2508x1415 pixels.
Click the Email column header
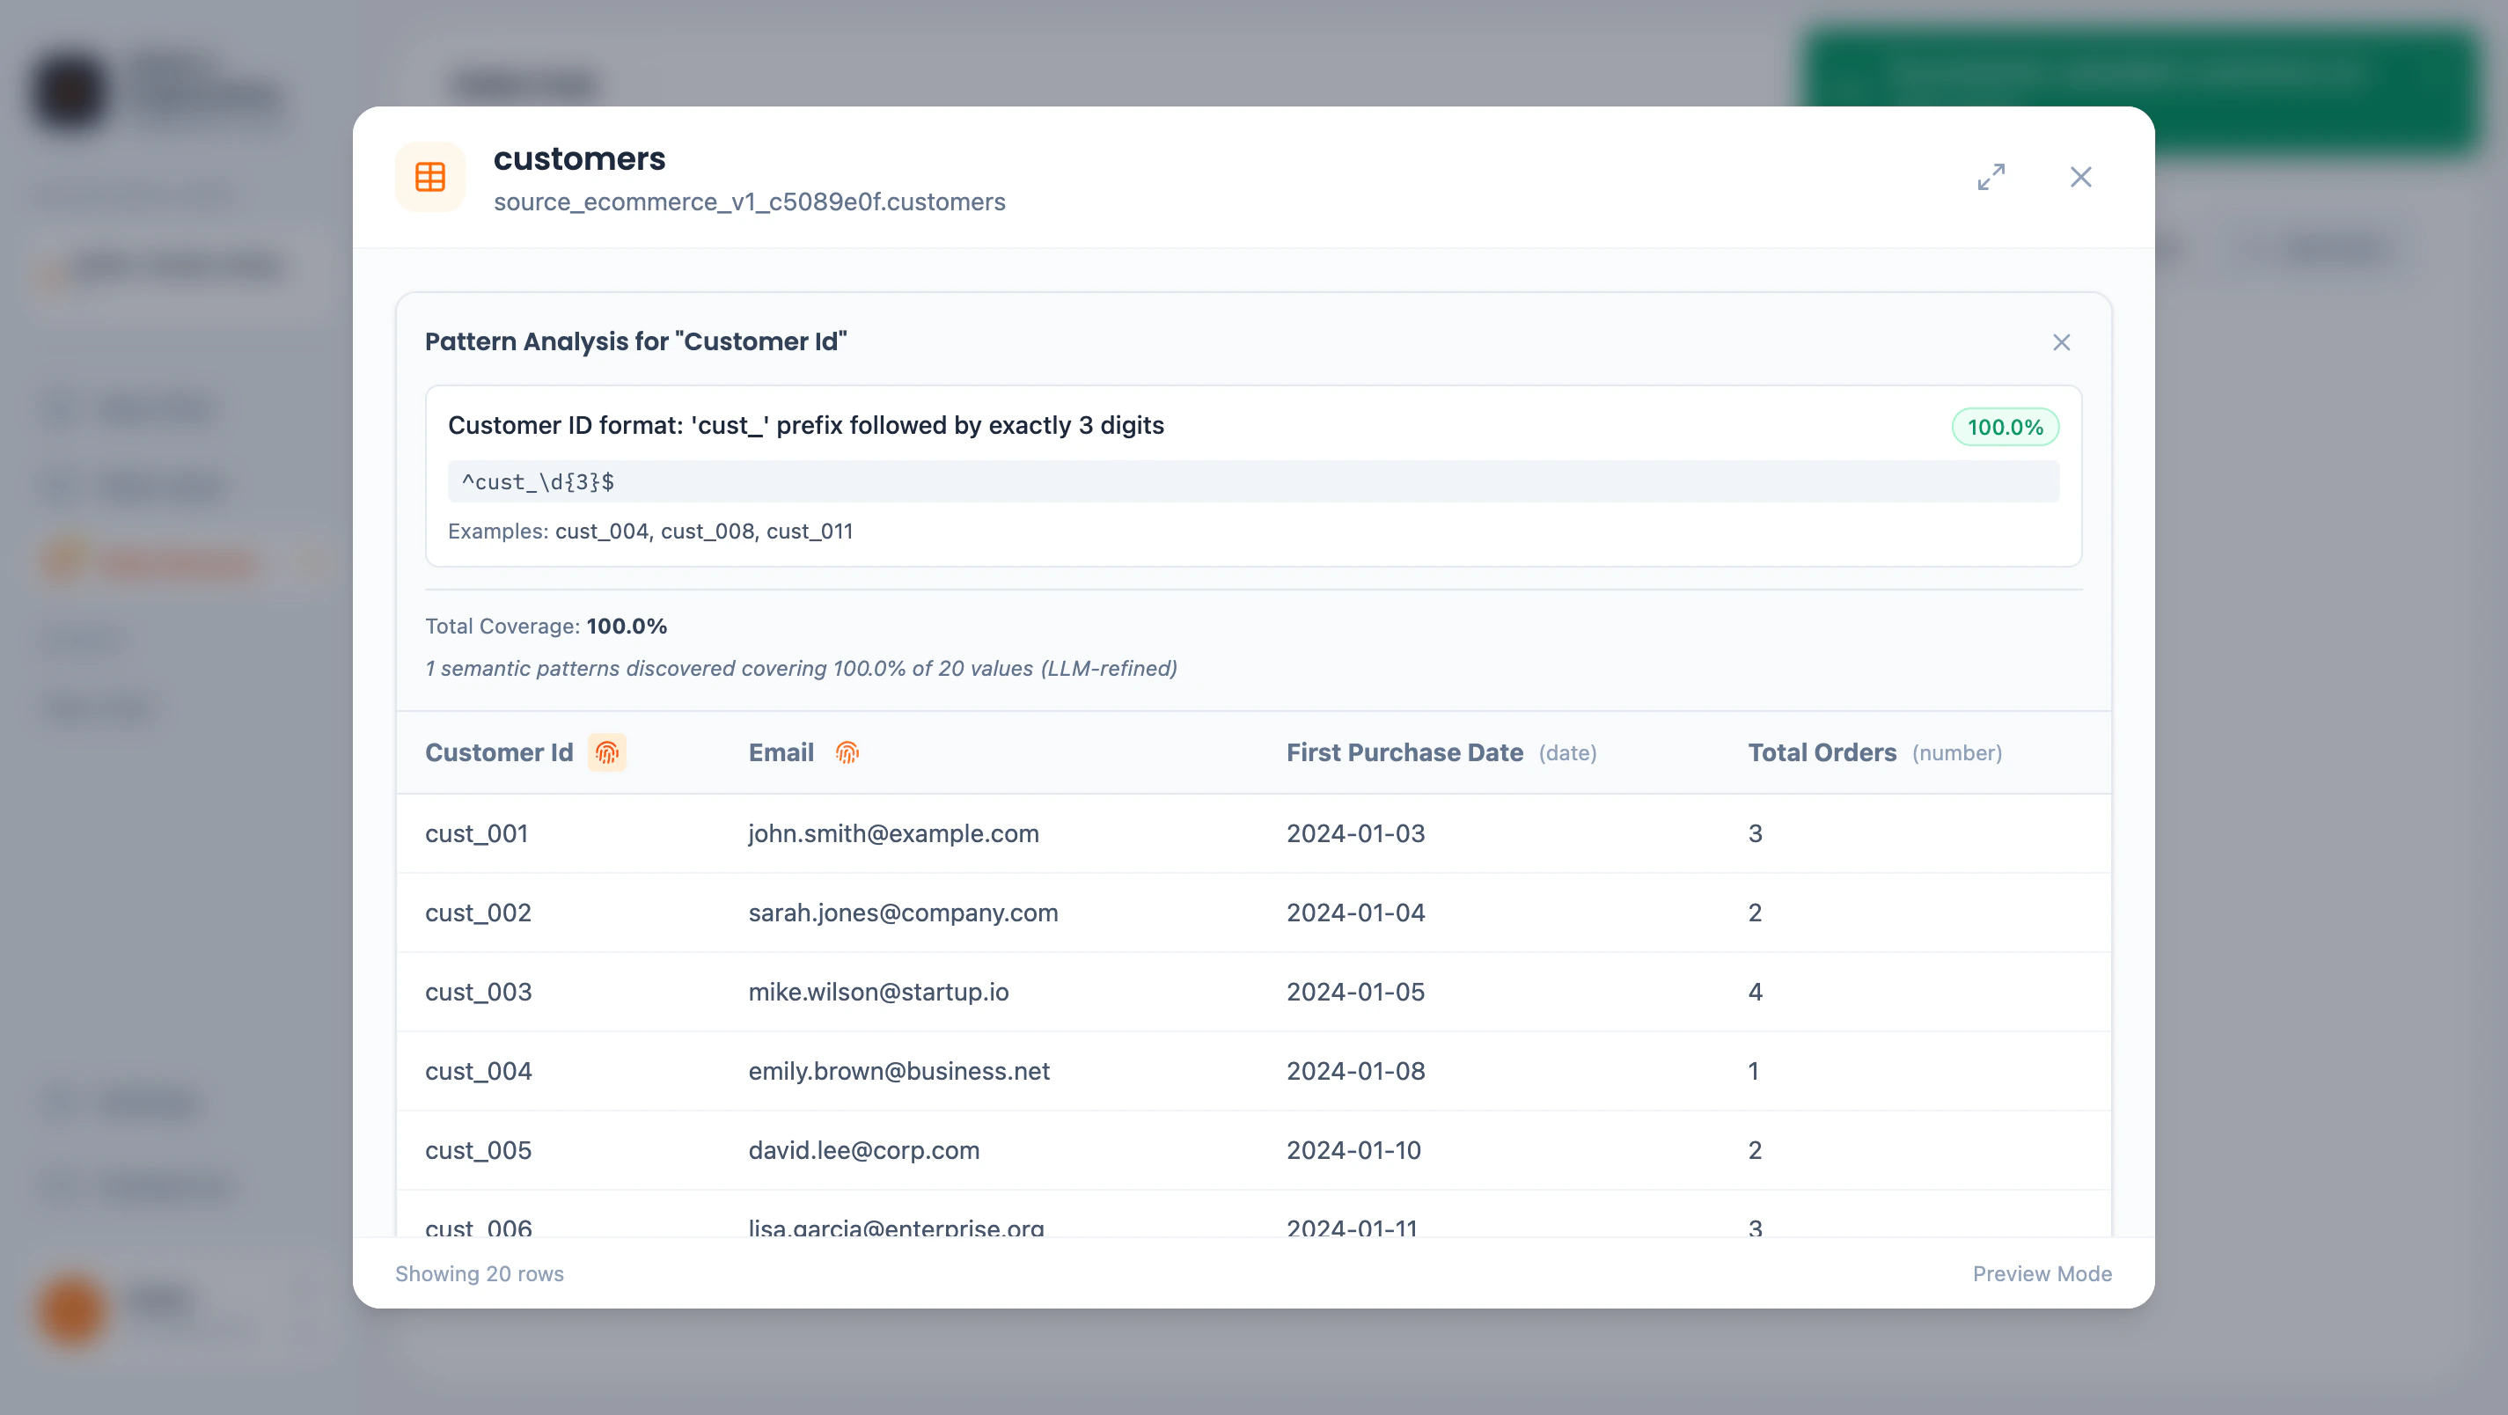coord(781,752)
